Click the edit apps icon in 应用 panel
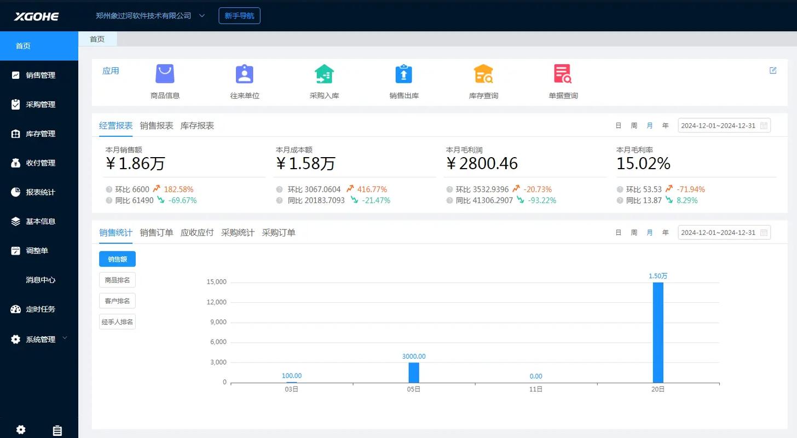The height and width of the screenshot is (438, 797). [x=773, y=71]
